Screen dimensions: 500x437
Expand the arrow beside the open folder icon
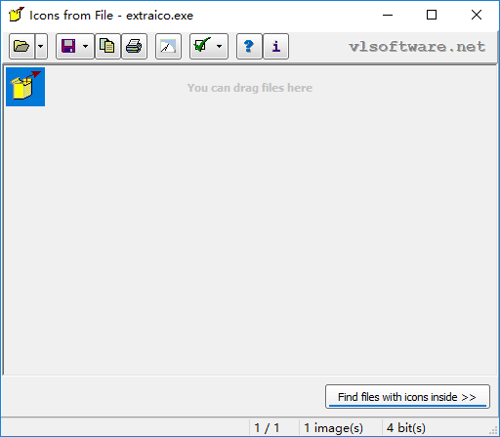pos(41,46)
